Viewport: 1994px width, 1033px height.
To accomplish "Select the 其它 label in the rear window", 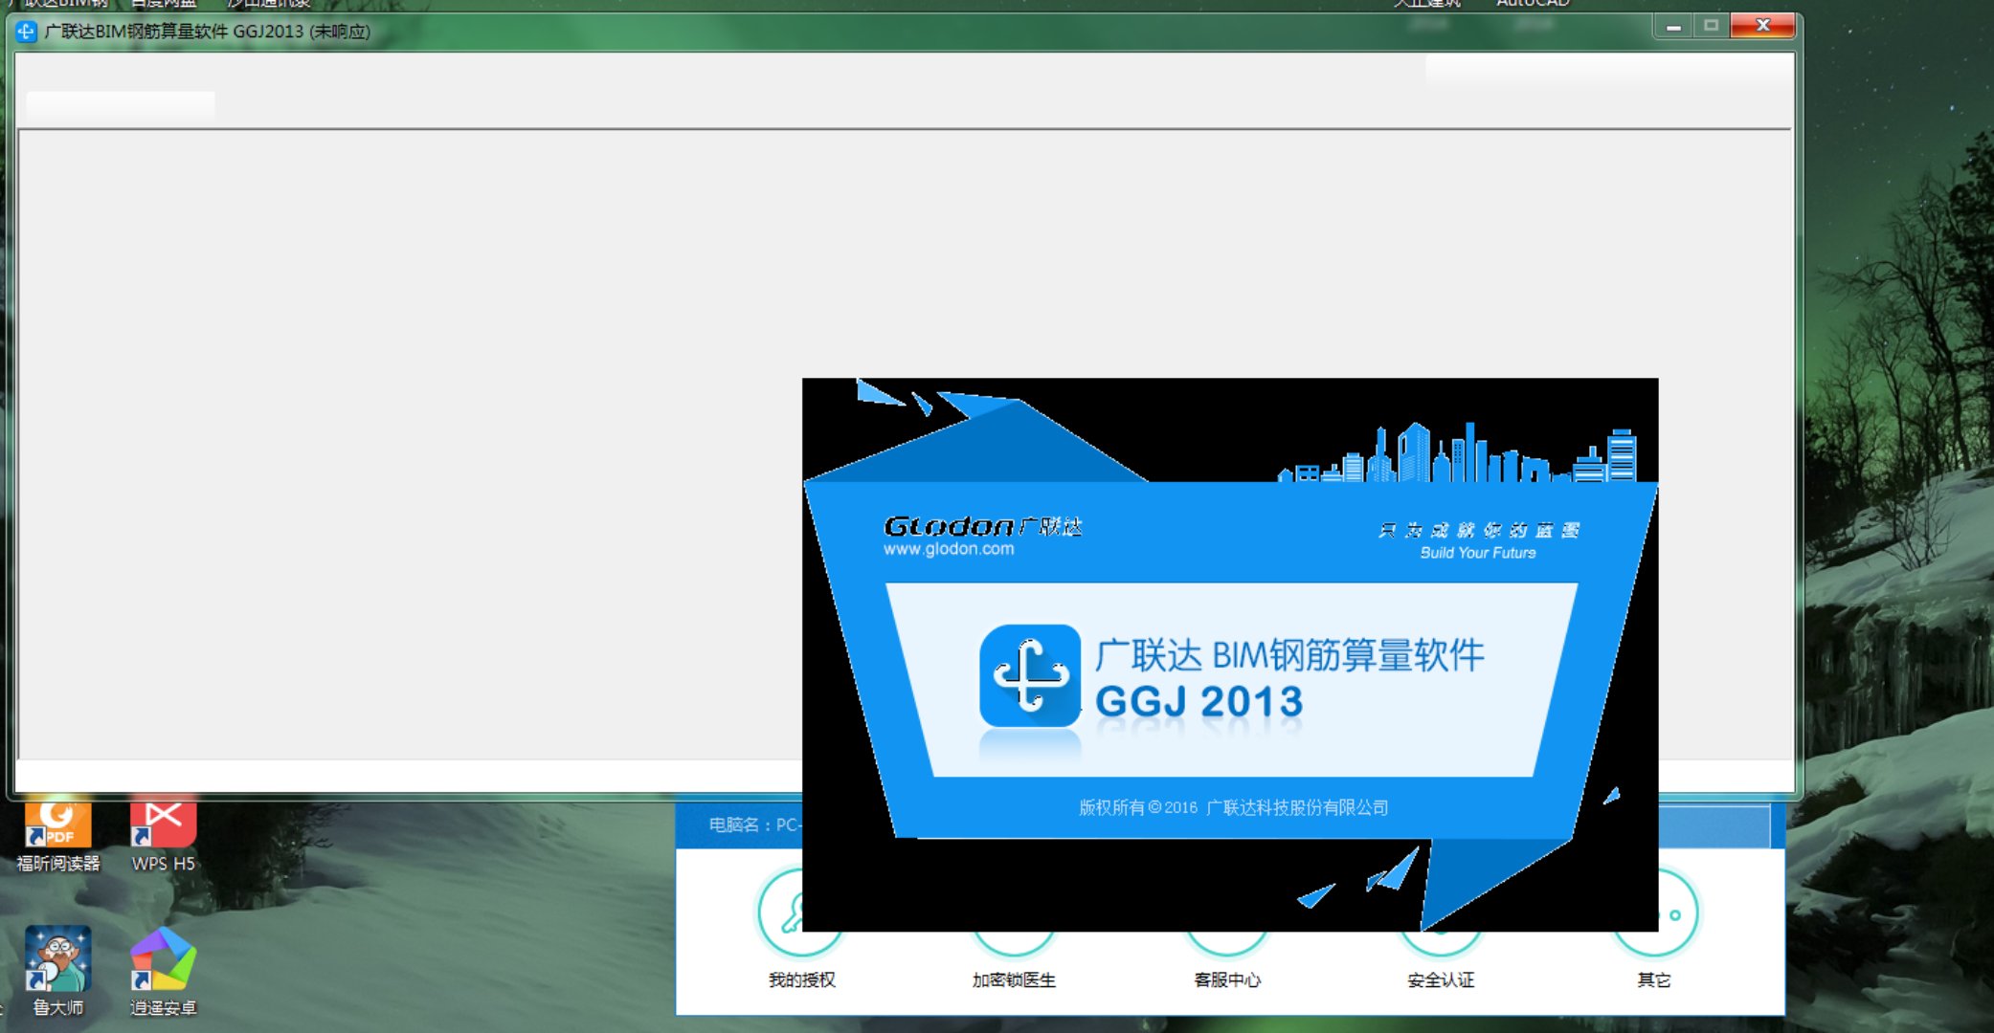I will click(x=1653, y=979).
